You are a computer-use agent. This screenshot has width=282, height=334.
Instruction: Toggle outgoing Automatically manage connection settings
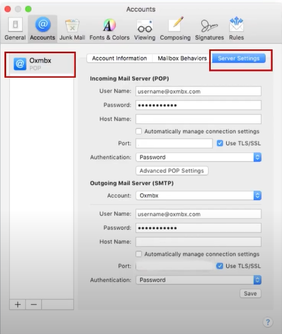click(x=139, y=254)
